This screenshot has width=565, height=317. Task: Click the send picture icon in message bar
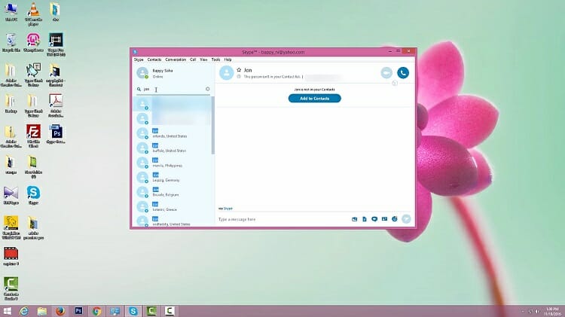pos(355,219)
